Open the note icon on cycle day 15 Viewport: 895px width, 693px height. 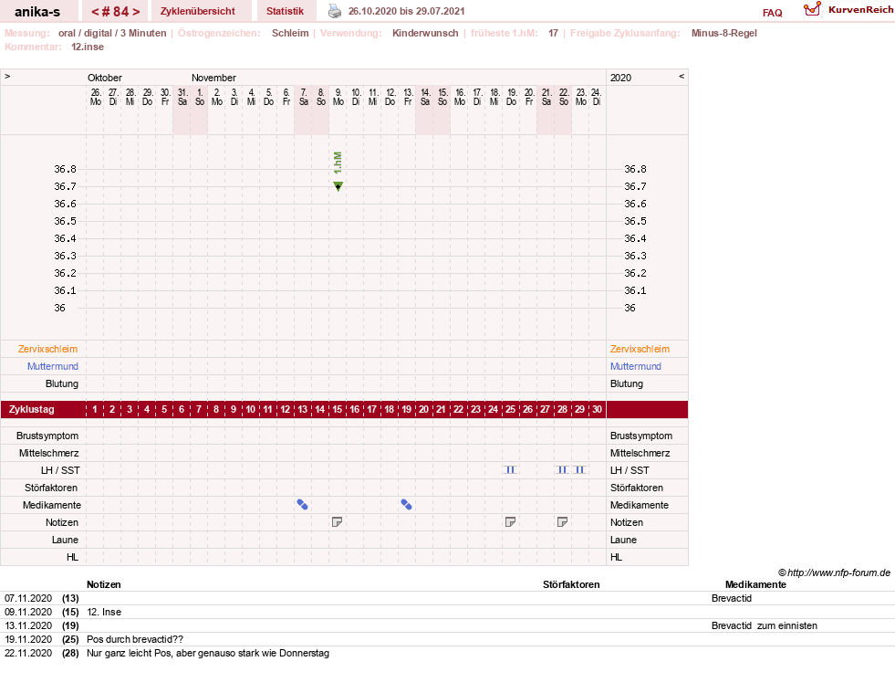(x=338, y=522)
